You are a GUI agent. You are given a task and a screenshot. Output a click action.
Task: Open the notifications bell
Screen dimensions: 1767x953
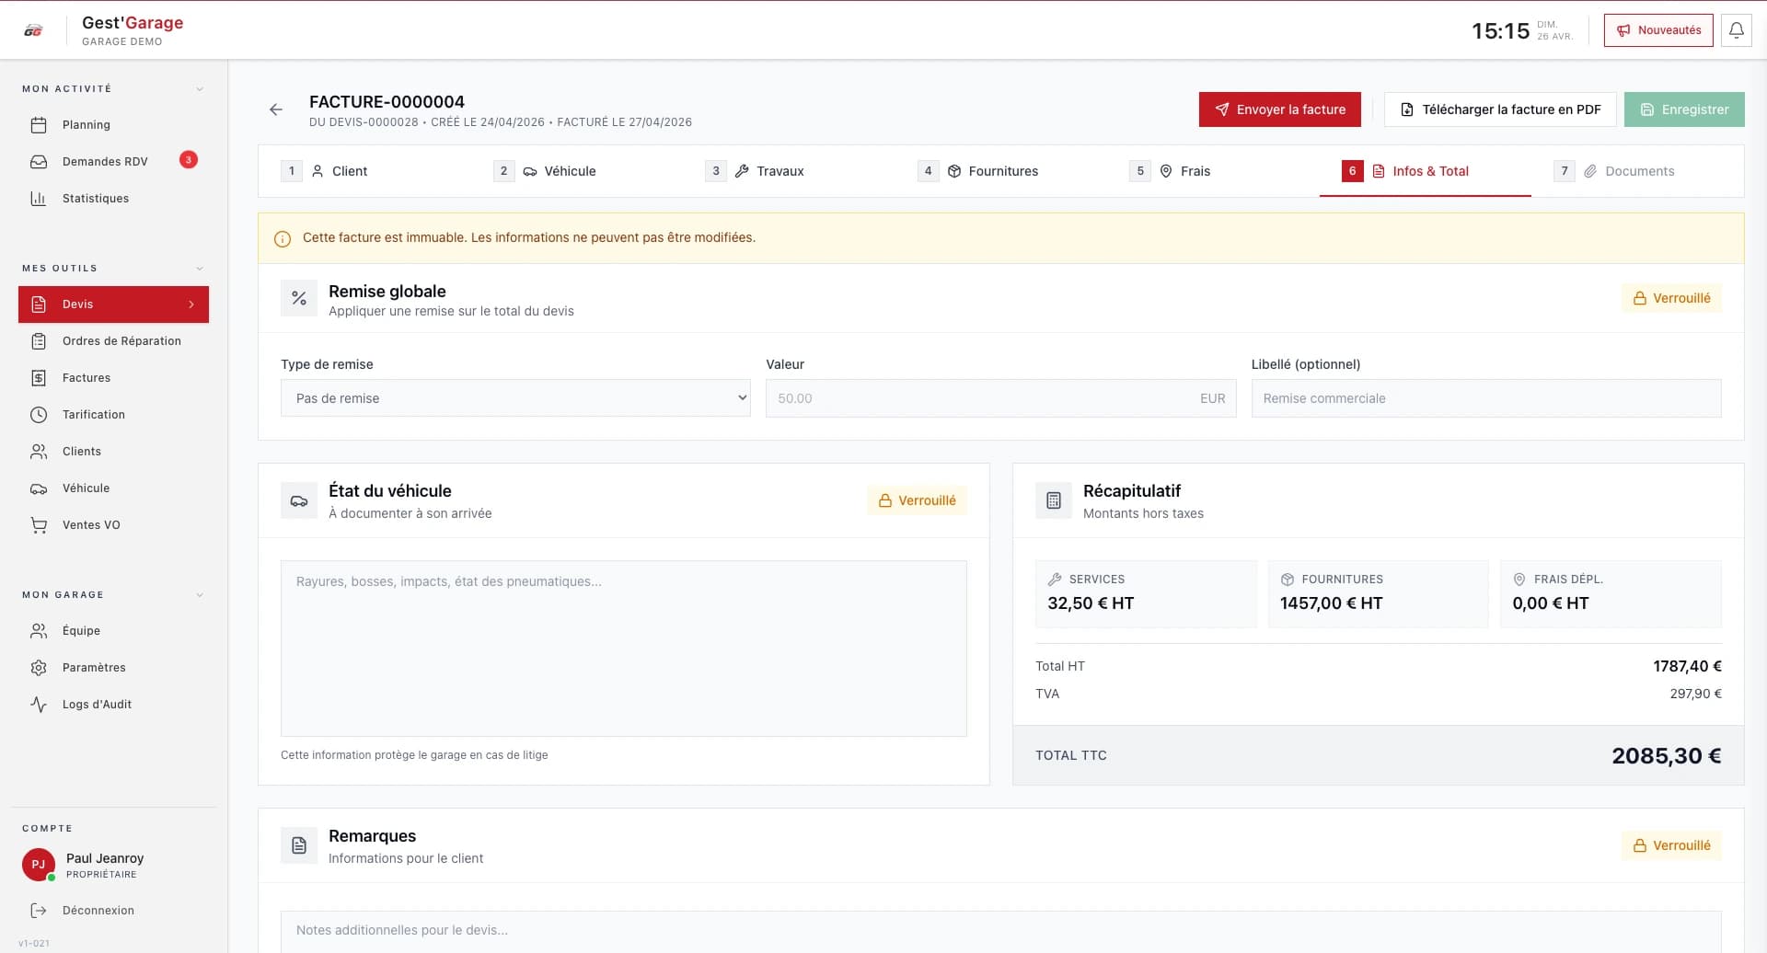(x=1736, y=30)
